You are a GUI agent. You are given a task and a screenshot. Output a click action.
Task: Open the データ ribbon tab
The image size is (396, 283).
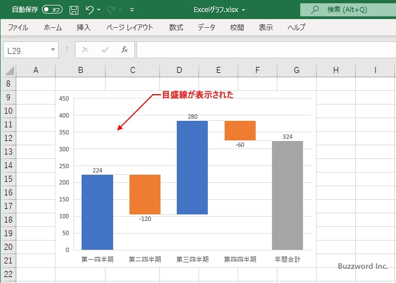(x=206, y=27)
